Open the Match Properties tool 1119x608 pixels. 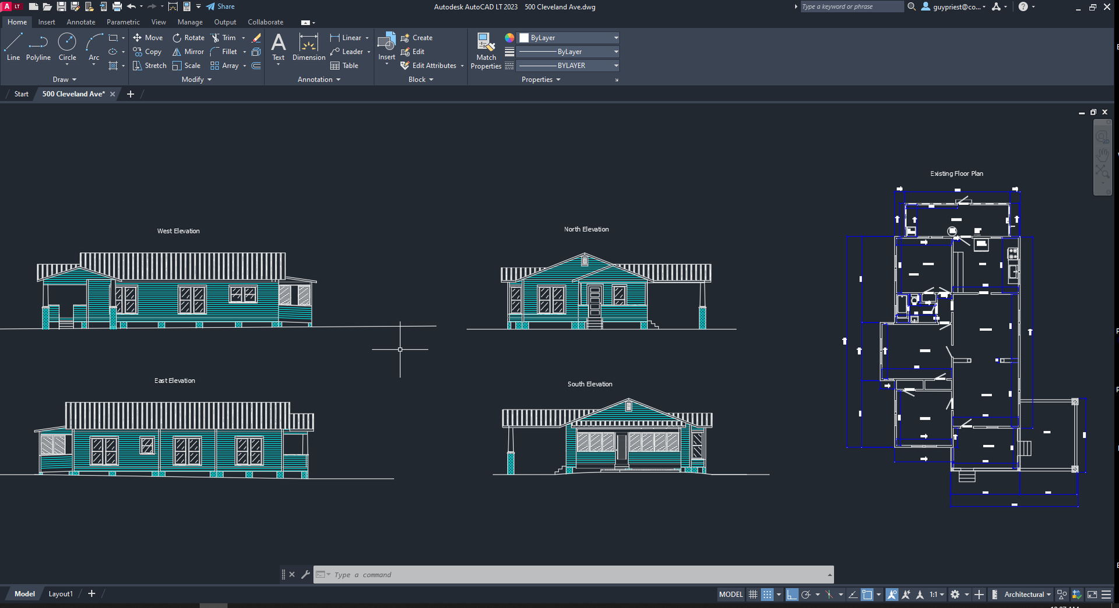[x=485, y=51]
